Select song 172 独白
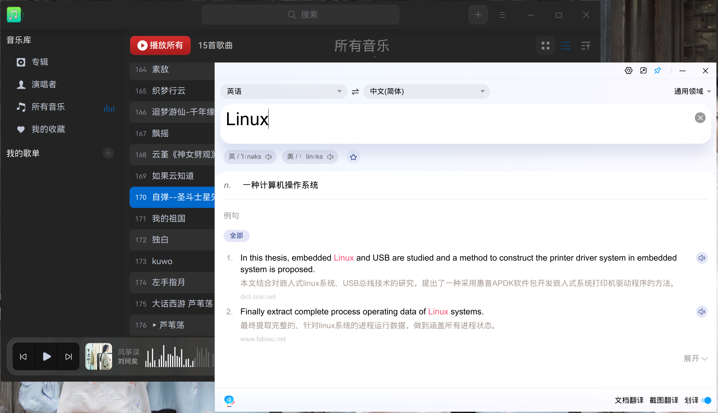Screen dimensions: 718x413 172,240
